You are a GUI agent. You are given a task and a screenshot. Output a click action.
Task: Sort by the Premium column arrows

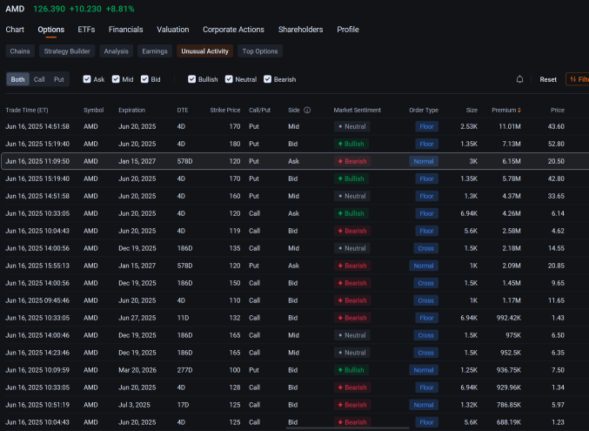[x=519, y=111]
